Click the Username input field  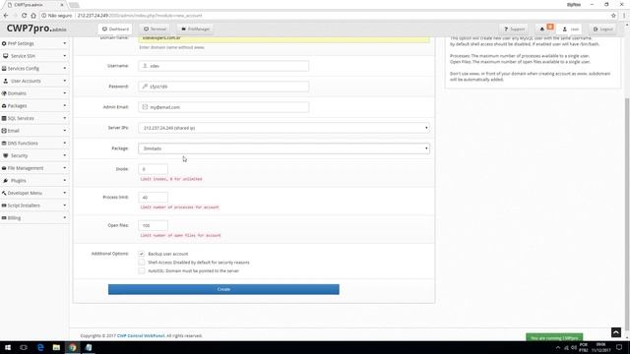click(223, 66)
